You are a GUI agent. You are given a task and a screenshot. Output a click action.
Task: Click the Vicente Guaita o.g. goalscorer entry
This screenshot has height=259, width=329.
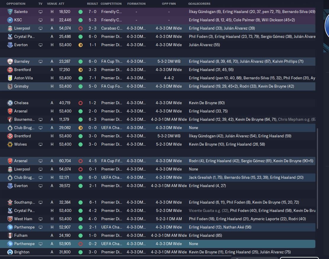pos(208,210)
